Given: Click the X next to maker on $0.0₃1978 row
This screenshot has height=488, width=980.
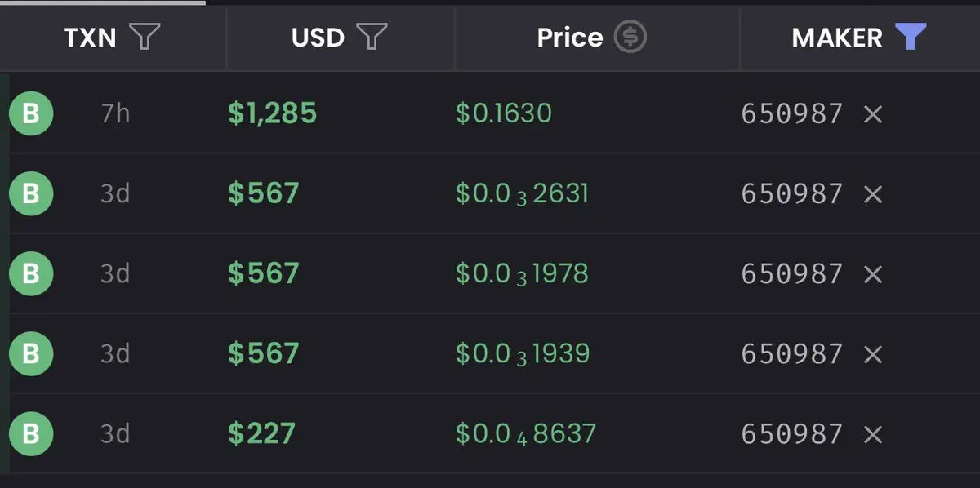Looking at the screenshot, I should tap(873, 273).
